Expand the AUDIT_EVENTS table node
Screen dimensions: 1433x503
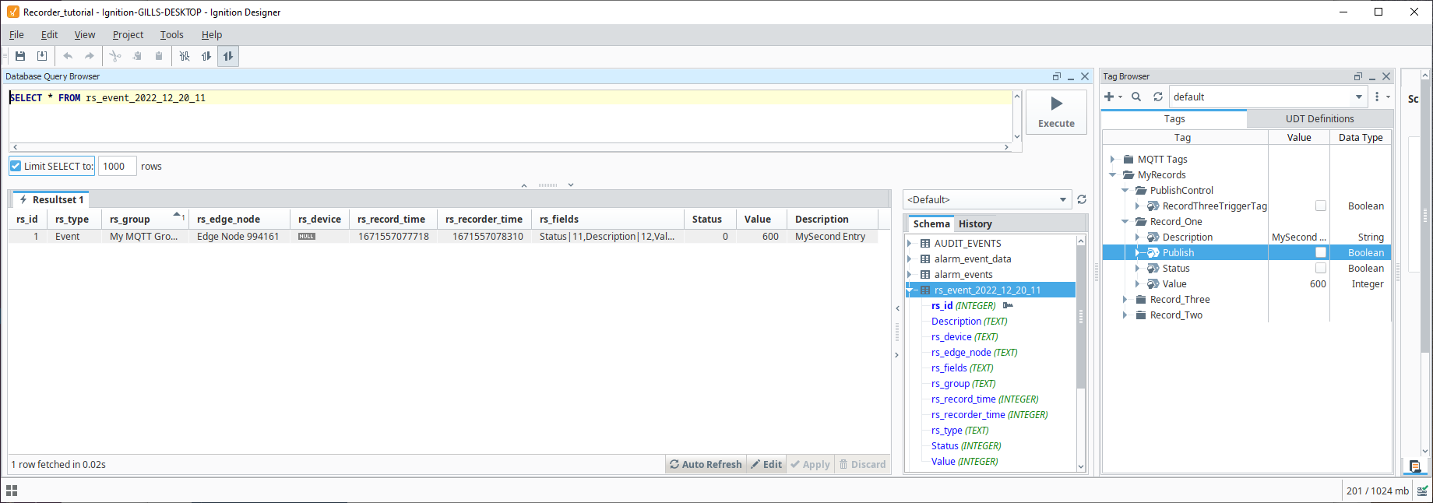point(910,243)
